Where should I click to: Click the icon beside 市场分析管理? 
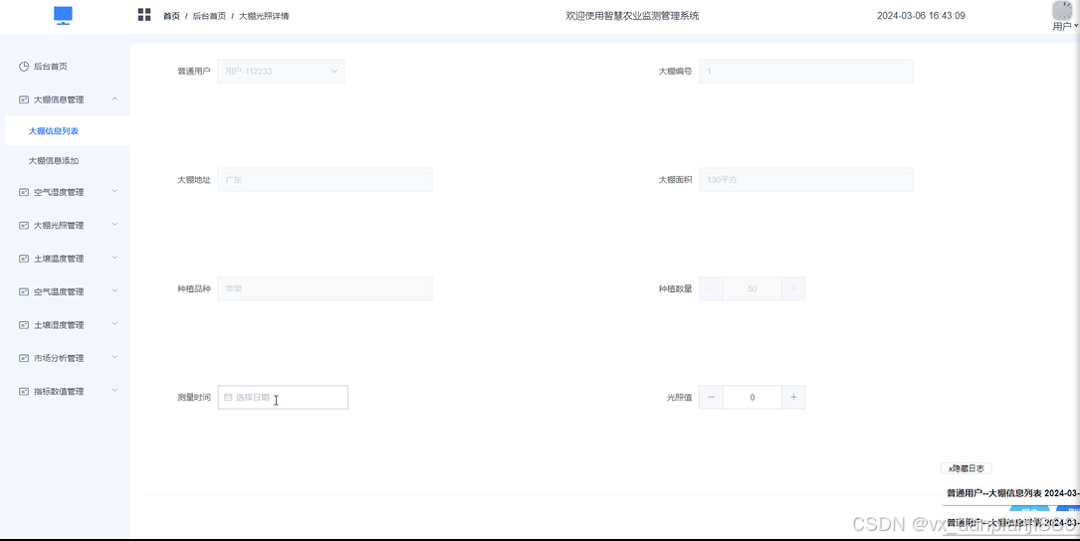click(x=24, y=358)
